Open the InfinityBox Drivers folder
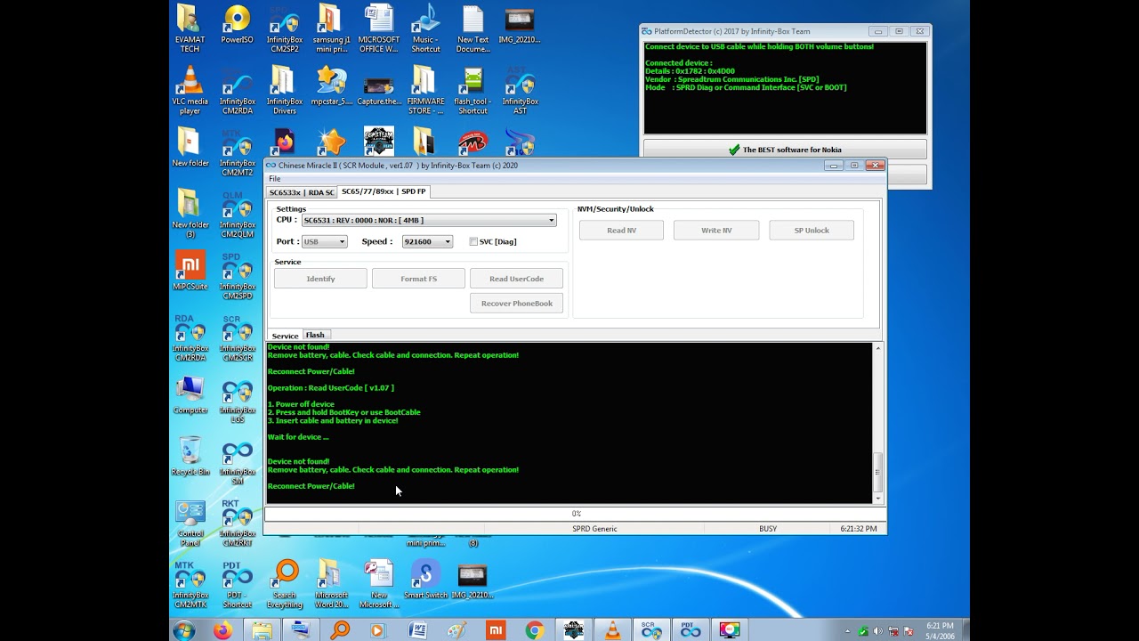Screen dimensions: 1139x641 (x=285, y=89)
